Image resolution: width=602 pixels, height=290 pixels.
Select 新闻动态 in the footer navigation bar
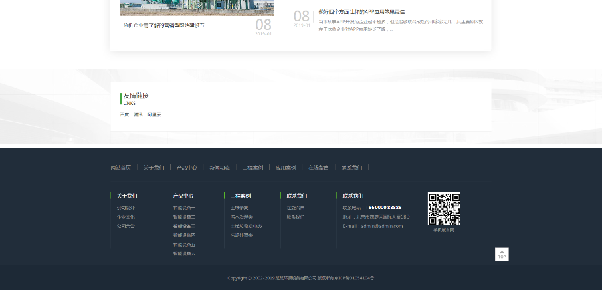pyautogui.click(x=219, y=168)
